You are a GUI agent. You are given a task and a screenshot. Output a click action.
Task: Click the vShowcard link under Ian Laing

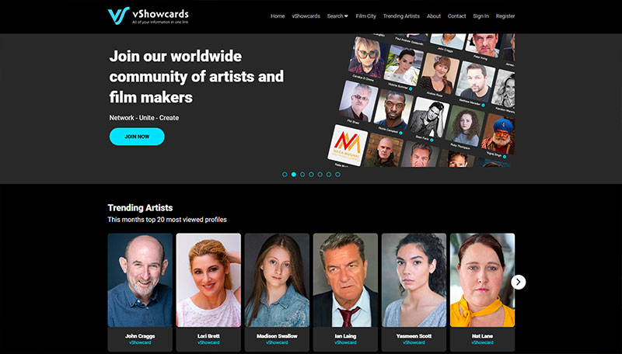345,342
